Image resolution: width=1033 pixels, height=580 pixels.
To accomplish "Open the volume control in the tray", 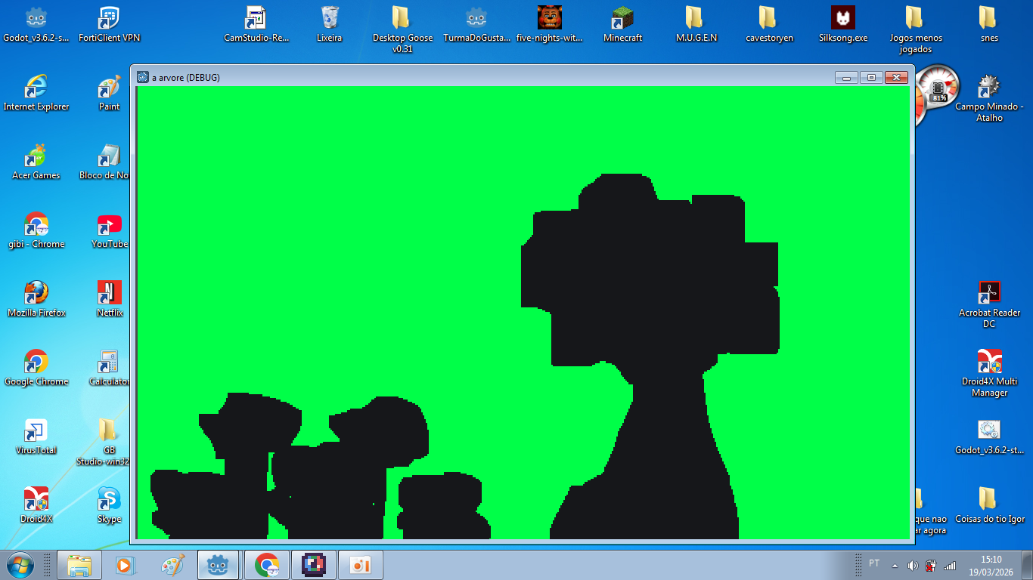I will tap(913, 565).
